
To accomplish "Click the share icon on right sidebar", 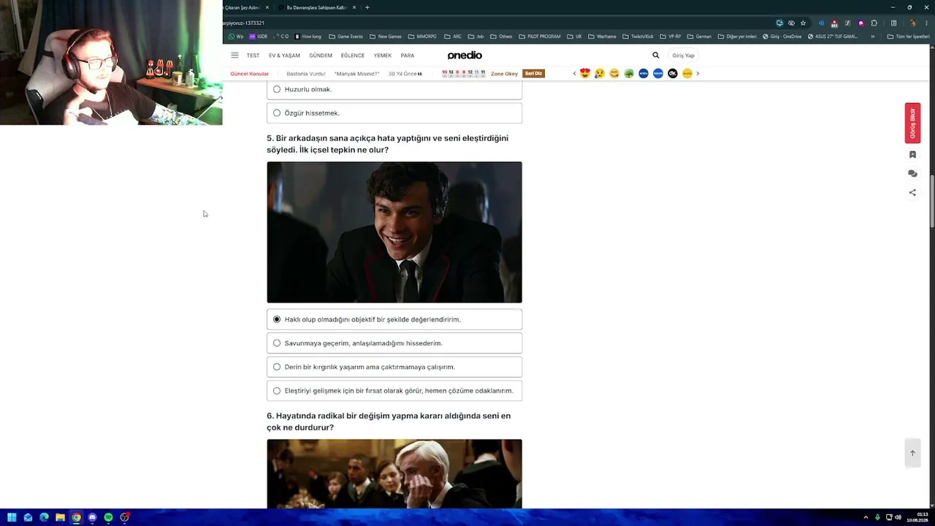I will point(912,193).
